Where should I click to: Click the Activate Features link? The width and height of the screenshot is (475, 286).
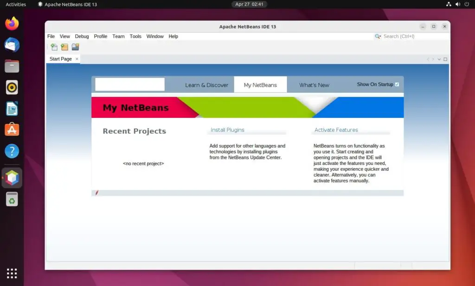tap(335, 130)
